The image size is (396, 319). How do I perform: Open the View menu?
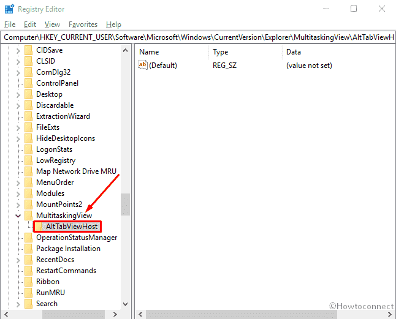click(x=52, y=24)
